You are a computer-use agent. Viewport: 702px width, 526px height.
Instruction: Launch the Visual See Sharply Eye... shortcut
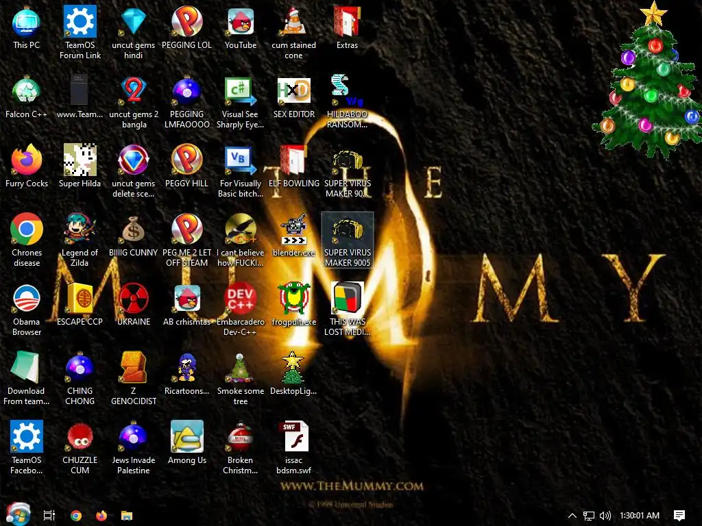pyautogui.click(x=241, y=102)
